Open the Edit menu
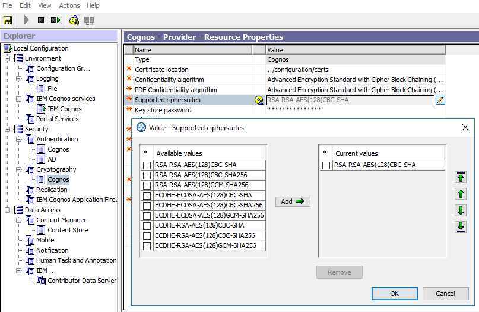This screenshot has width=479, height=312. tap(25, 5)
